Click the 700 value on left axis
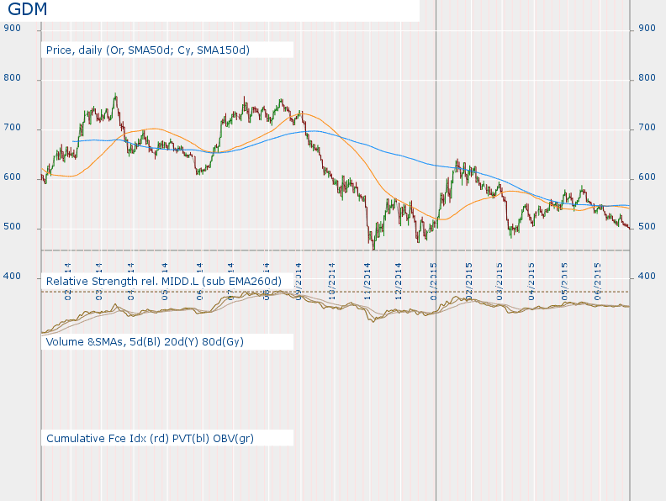 pos(13,128)
